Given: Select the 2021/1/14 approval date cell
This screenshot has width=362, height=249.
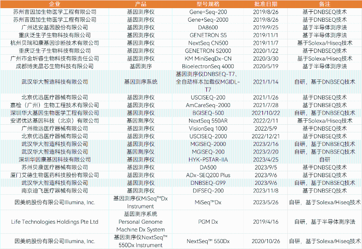Looking at the screenshot, I should tap(265, 82).
